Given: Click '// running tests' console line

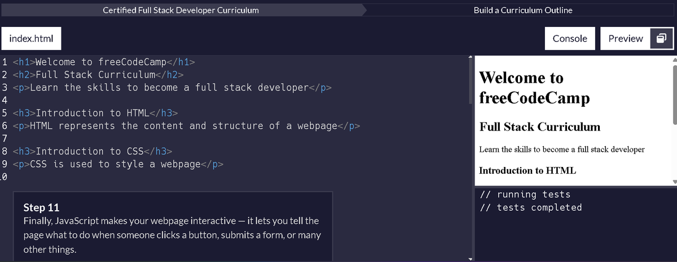Looking at the screenshot, I should [x=525, y=195].
